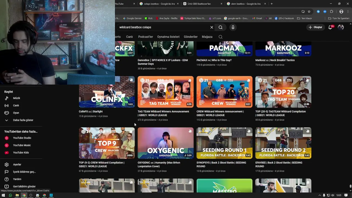The image size is (352, 198).
Task: Open SYNOPSYS Back 2 Skool Battle title
Action: (221, 164)
